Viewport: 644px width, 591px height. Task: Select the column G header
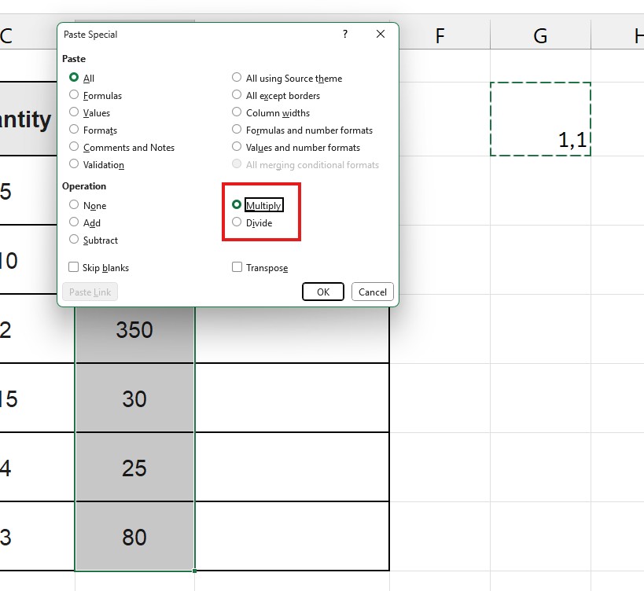[x=540, y=35]
